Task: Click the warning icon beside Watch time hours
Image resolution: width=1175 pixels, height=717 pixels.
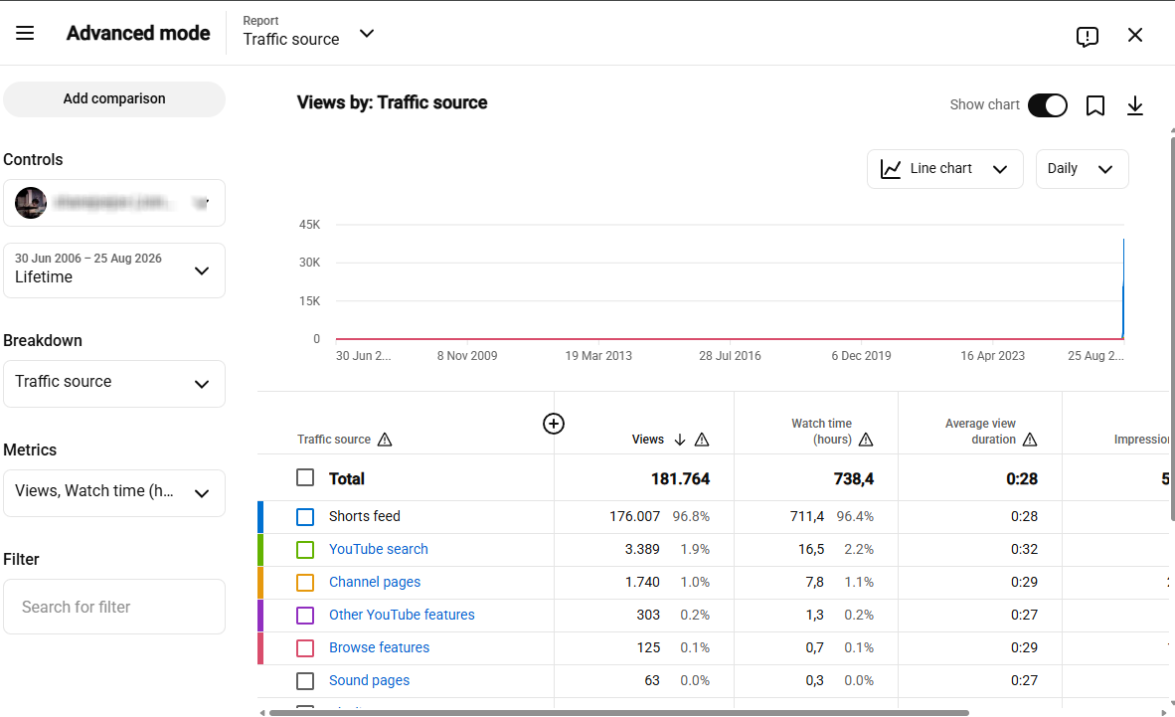Action: click(x=866, y=440)
